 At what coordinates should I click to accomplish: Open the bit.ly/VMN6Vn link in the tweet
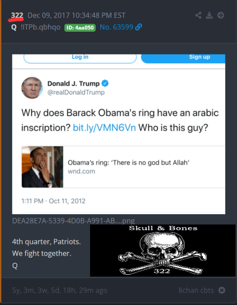click(x=104, y=128)
